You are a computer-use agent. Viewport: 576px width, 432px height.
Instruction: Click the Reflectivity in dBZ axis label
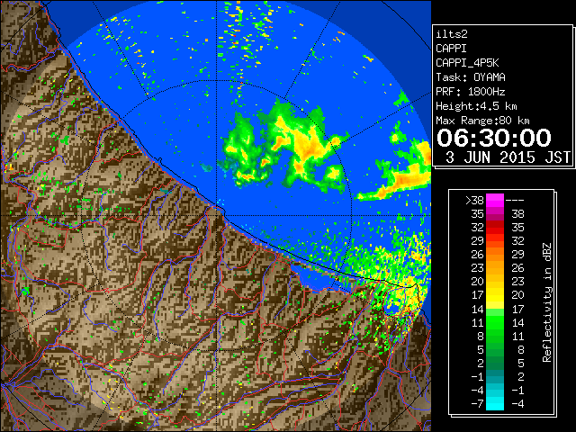(547, 302)
